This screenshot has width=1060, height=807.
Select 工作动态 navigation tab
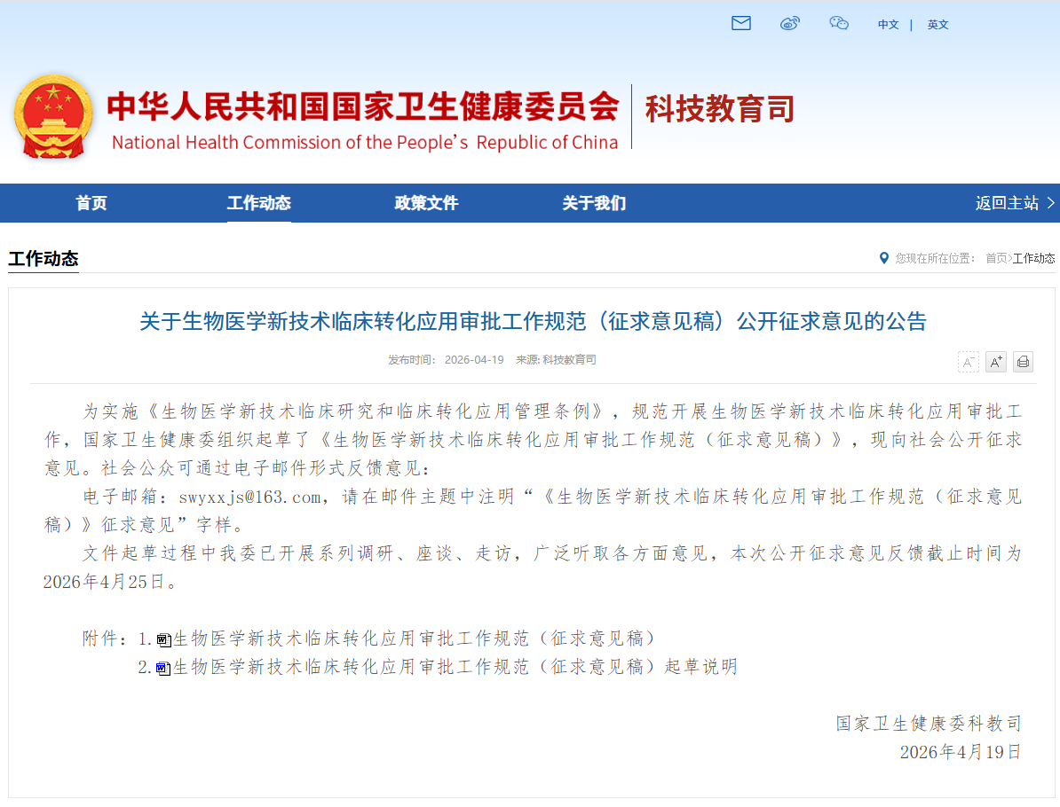258,203
